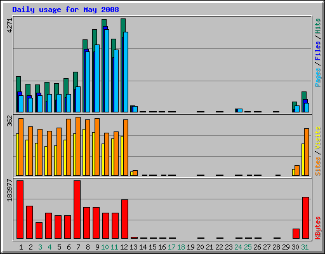This screenshot has height=254, width=325.
Task: Select the cyan 'Pages' legend label
Action: [x=317, y=77]
